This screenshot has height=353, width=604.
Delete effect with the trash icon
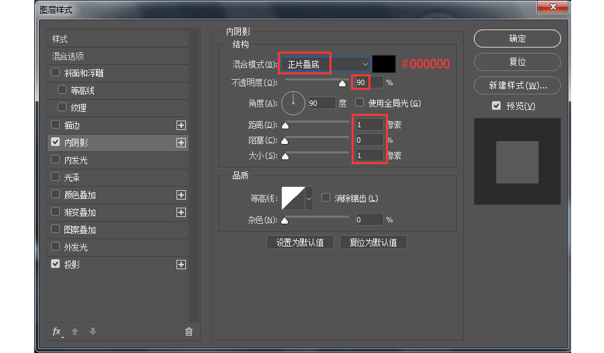tap(189, 332)
